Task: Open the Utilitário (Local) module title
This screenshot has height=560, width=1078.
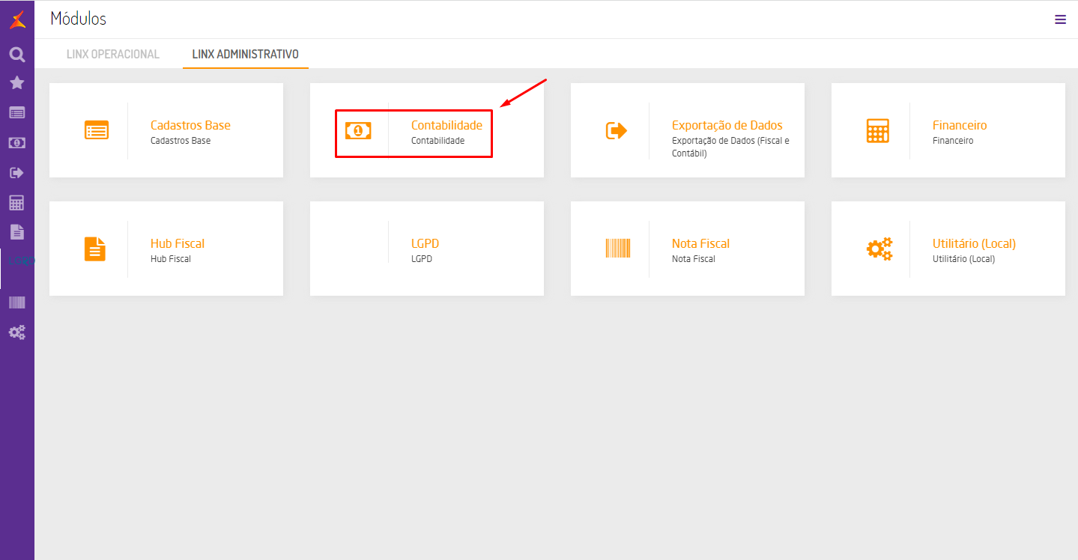Action: [974, 243]
